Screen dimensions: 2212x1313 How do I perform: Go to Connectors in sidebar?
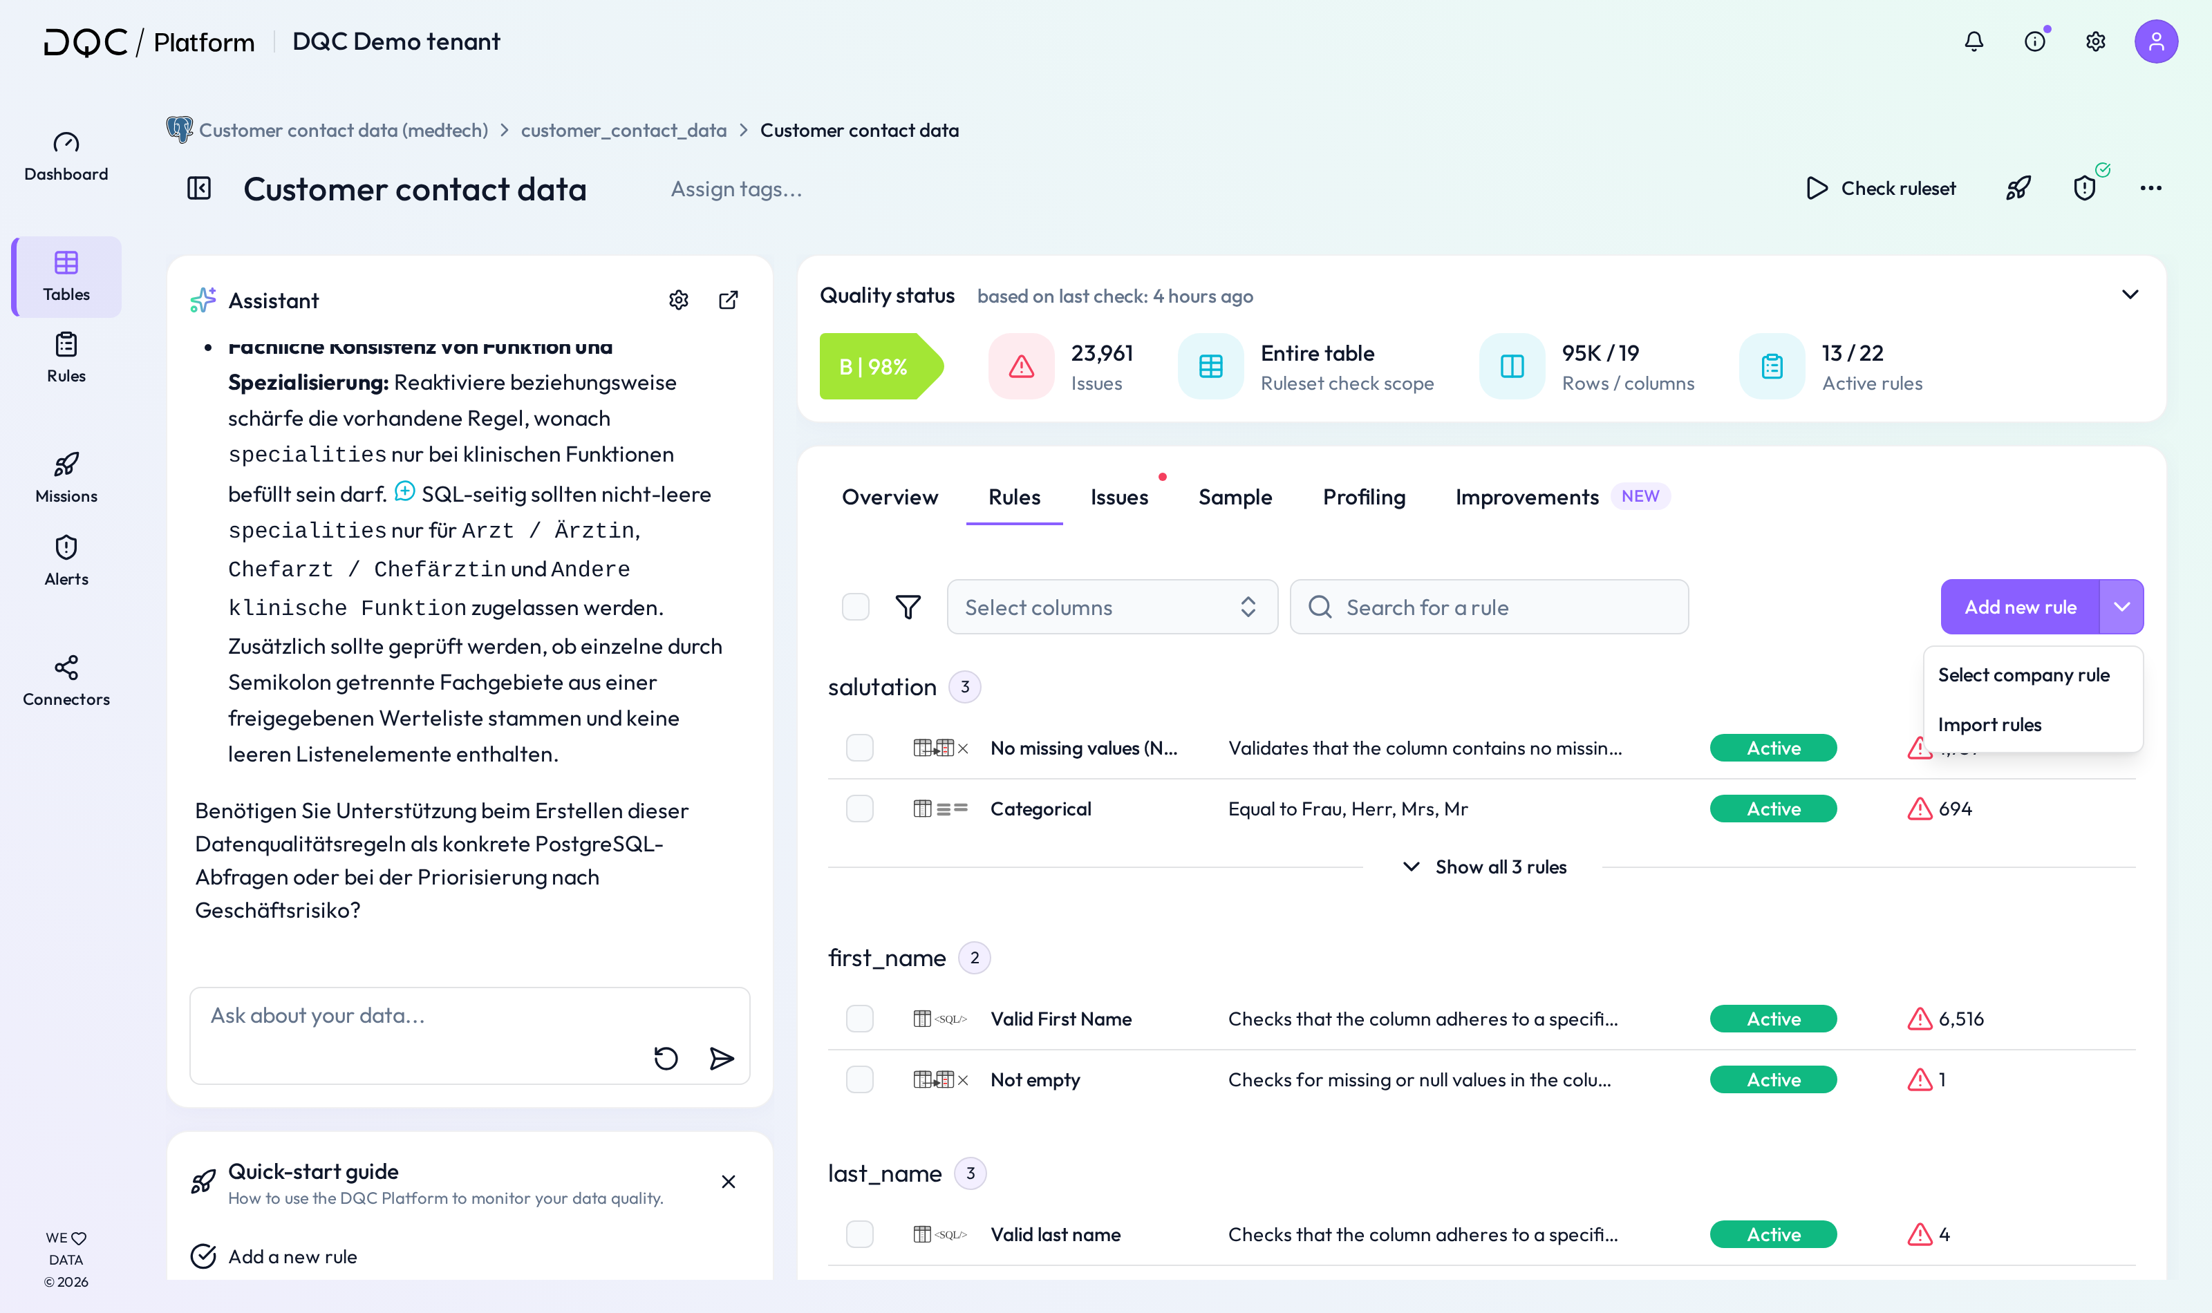click(x=66, y=681)
